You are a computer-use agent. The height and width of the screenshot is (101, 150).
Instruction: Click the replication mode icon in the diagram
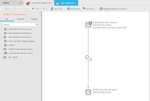(88, 58)
